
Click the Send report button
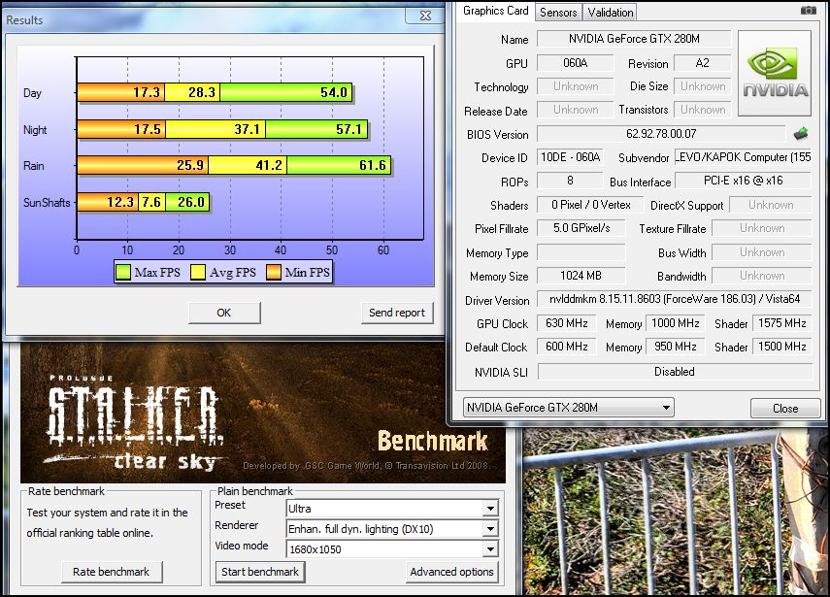pos(397,313)
